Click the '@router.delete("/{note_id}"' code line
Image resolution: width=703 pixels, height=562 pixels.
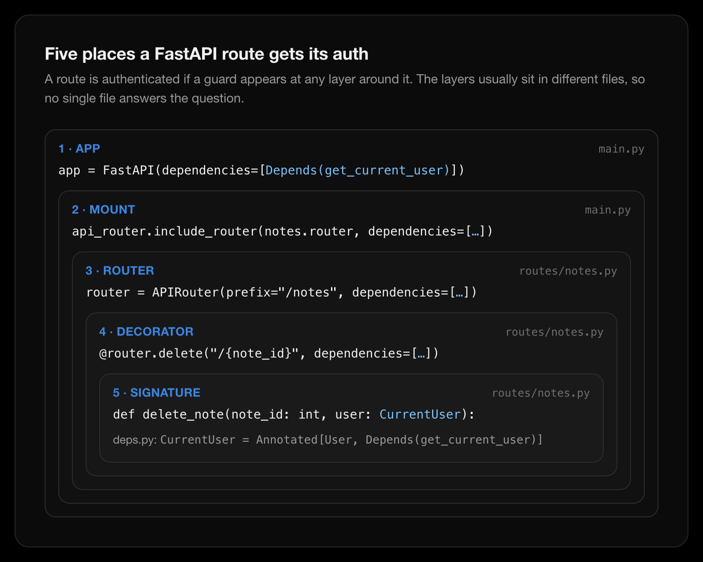pos(269,353)
